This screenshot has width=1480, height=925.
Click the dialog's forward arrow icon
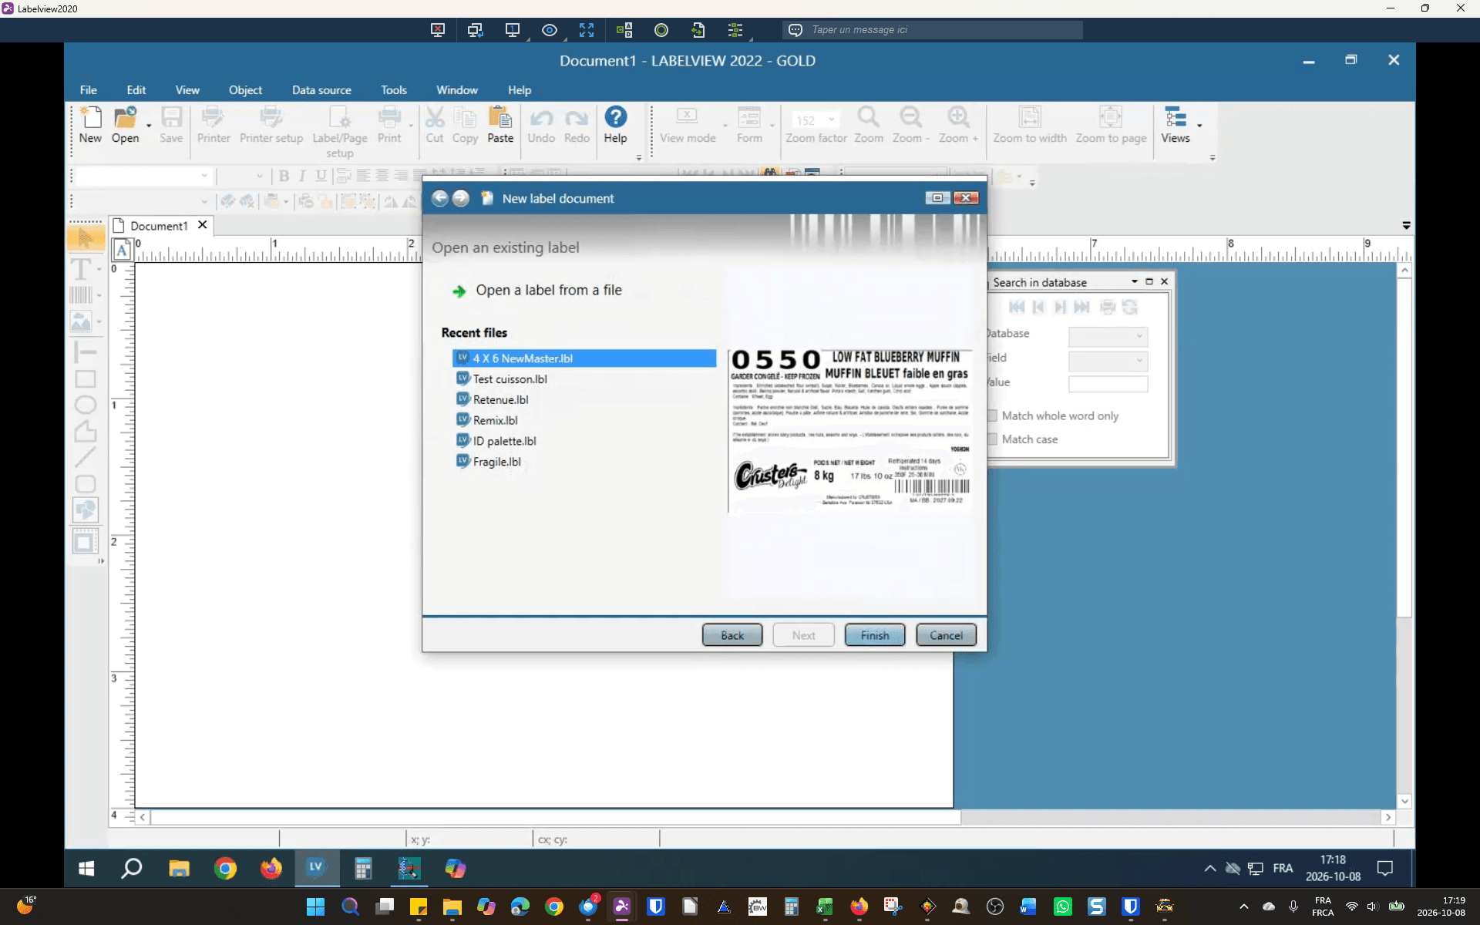point(460,198)
